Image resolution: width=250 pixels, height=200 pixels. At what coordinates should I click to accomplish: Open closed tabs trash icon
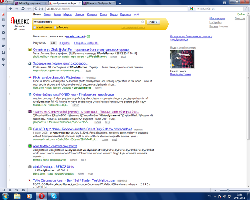click(225, 3)
